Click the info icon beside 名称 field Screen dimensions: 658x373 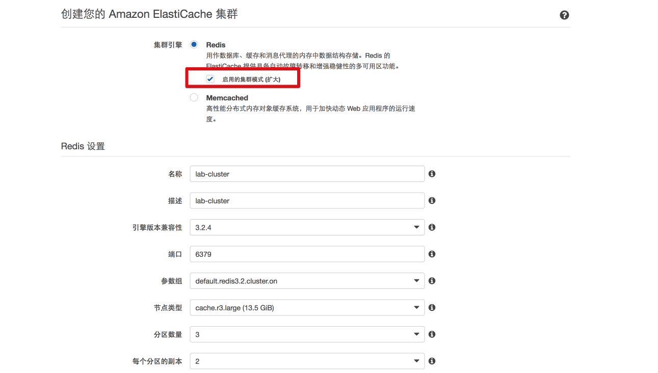432,174
